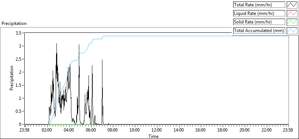This screenshot has height=139, width=299.
Task: Click the first 23:58 x-axis start time
Action: (25, 130)
